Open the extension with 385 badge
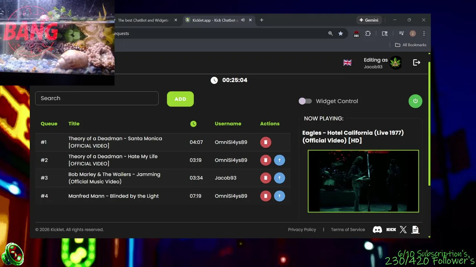This screenshot has height=267, width=476. click(356, 34)
